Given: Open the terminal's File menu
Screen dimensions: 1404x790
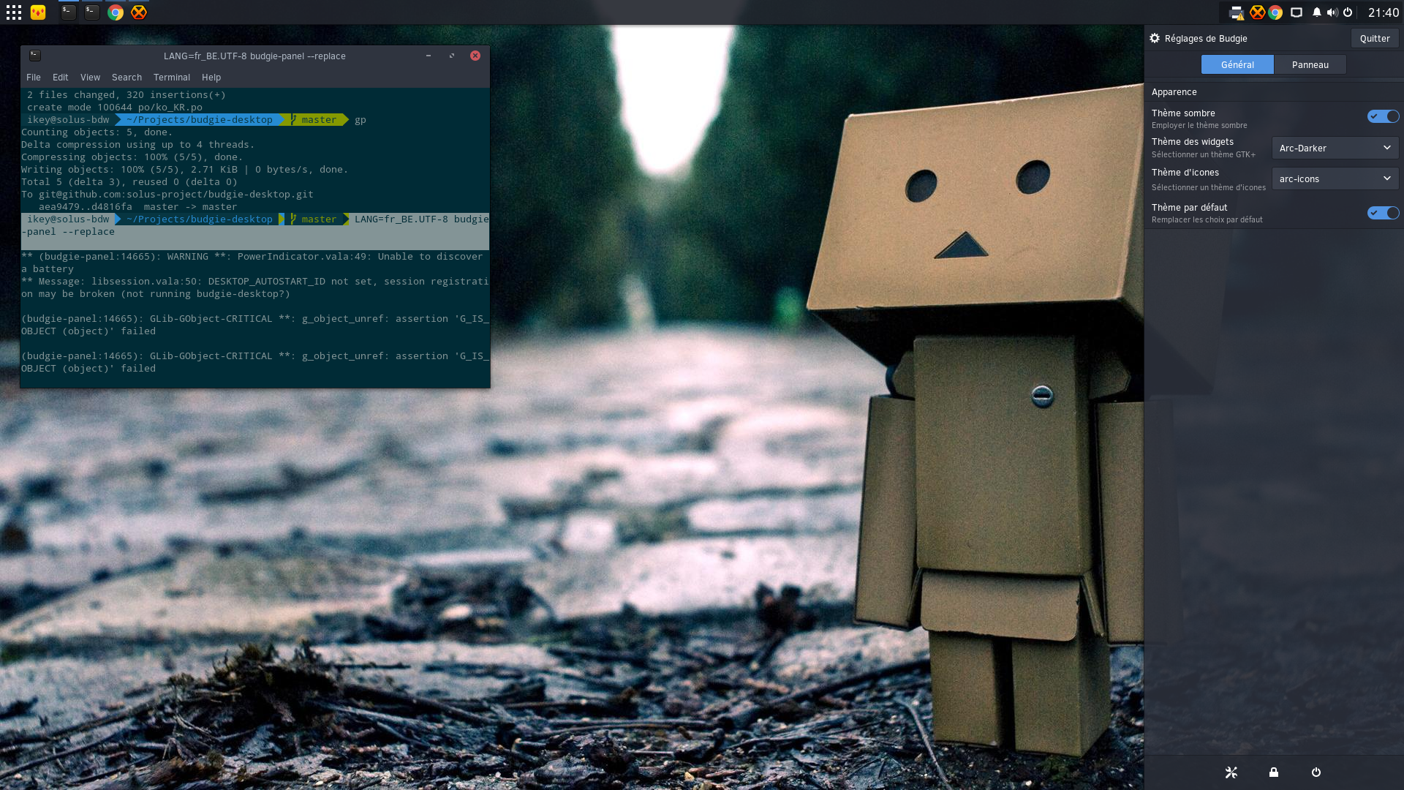Looking at the screenshot, I should [34, 78].
